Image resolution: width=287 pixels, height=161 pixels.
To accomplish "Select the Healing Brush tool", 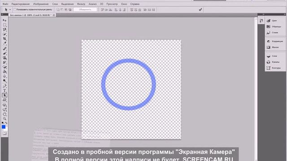I will pos(4,49).
